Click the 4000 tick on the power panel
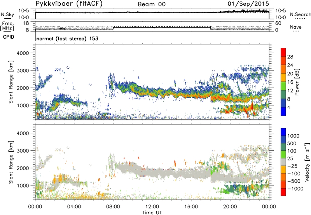 click(23, 53)
